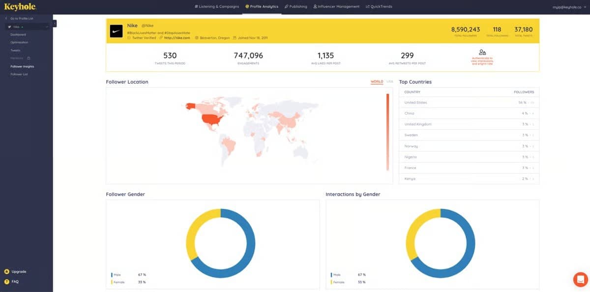Click the location pin beside Beaverton, Oregon
This screenshot has height=292, width=590.
(x=197, y=38)
